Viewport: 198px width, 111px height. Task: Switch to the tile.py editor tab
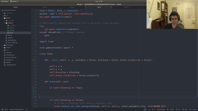[x=99, y=7]
